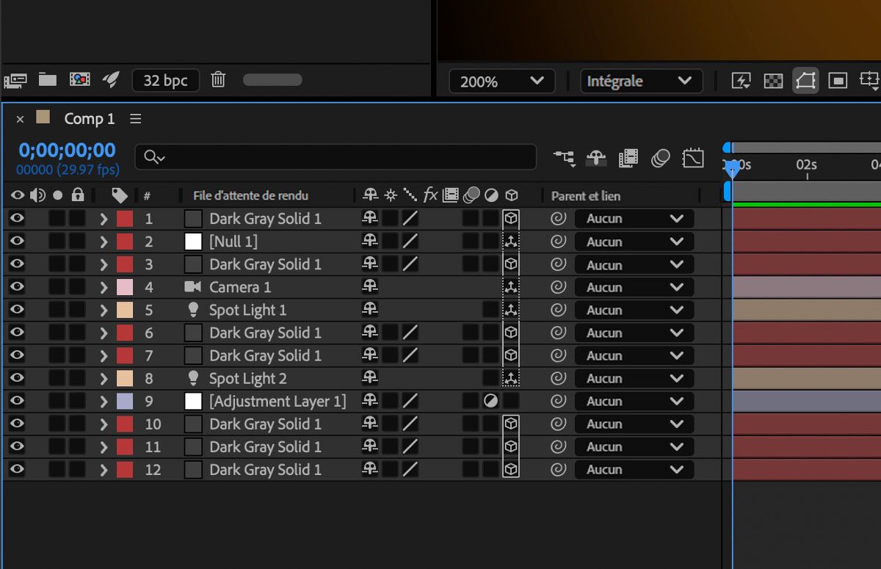This screenshot has width=881, height=569.
Task: Expand layer 1 Dark Gray Solid 1 properties
Action: 104,219
